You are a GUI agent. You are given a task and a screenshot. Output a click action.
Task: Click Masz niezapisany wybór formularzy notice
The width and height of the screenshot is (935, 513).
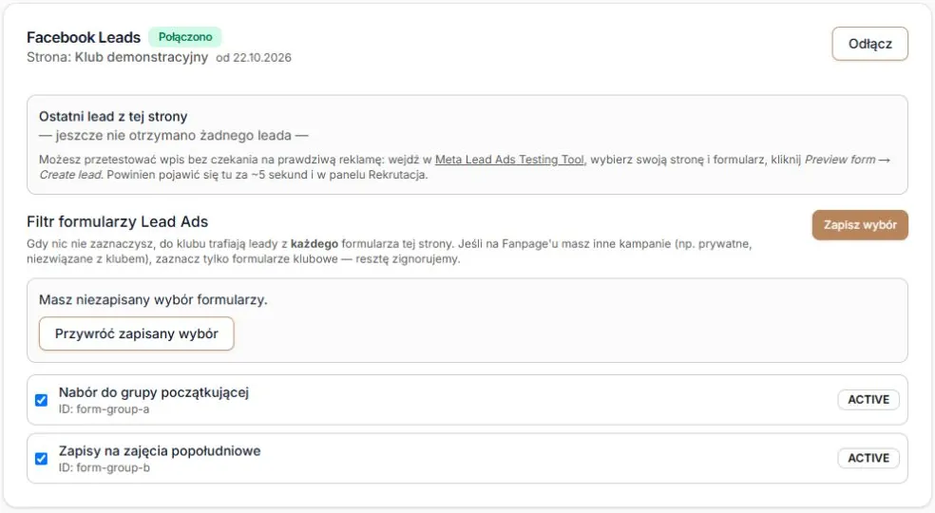[153, 299]
